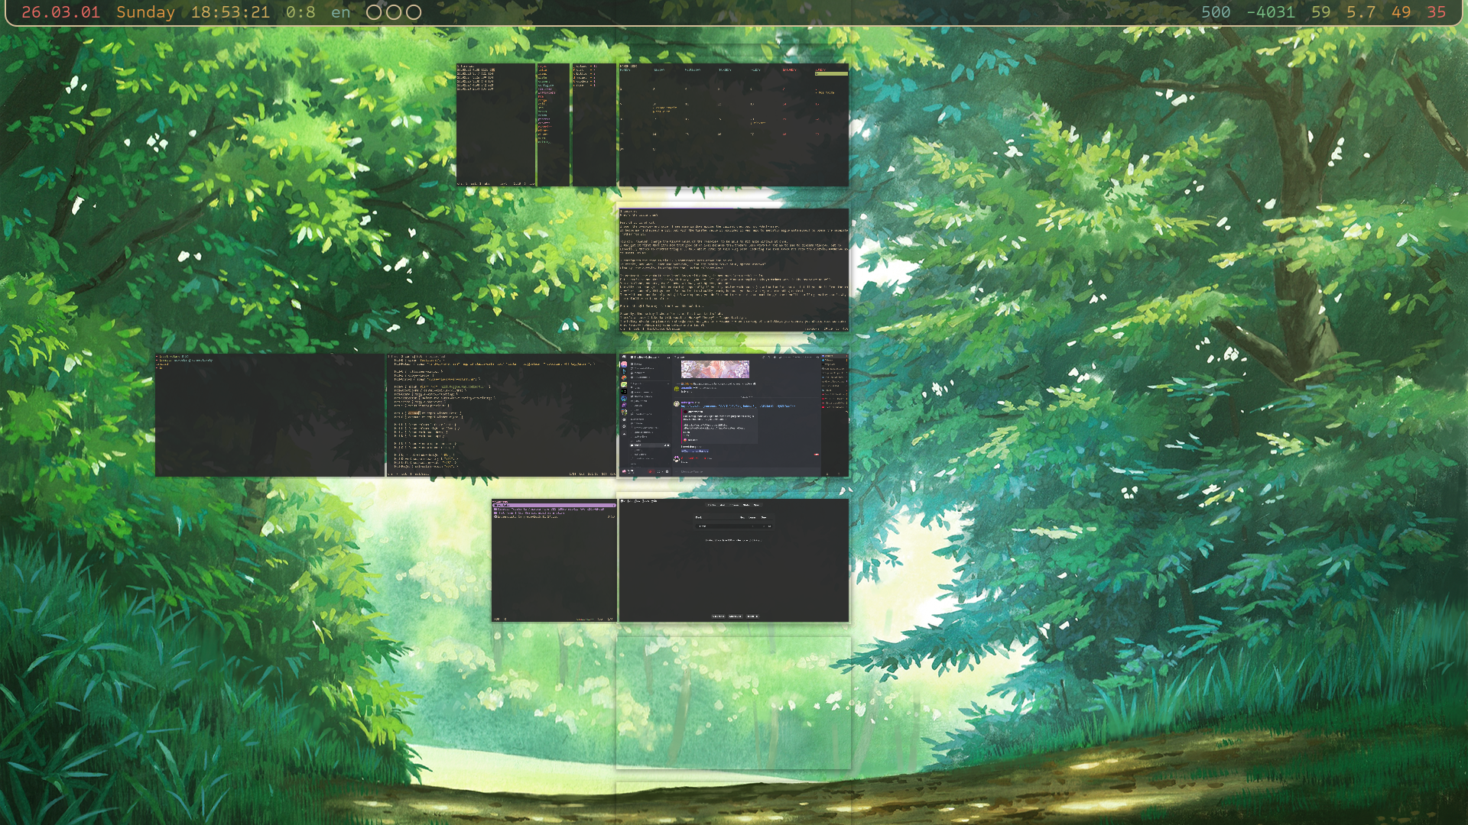The width and height of the screenshot is (1468, 825).
Task: Open the combo box row in the dialog window
Action: 733,526
